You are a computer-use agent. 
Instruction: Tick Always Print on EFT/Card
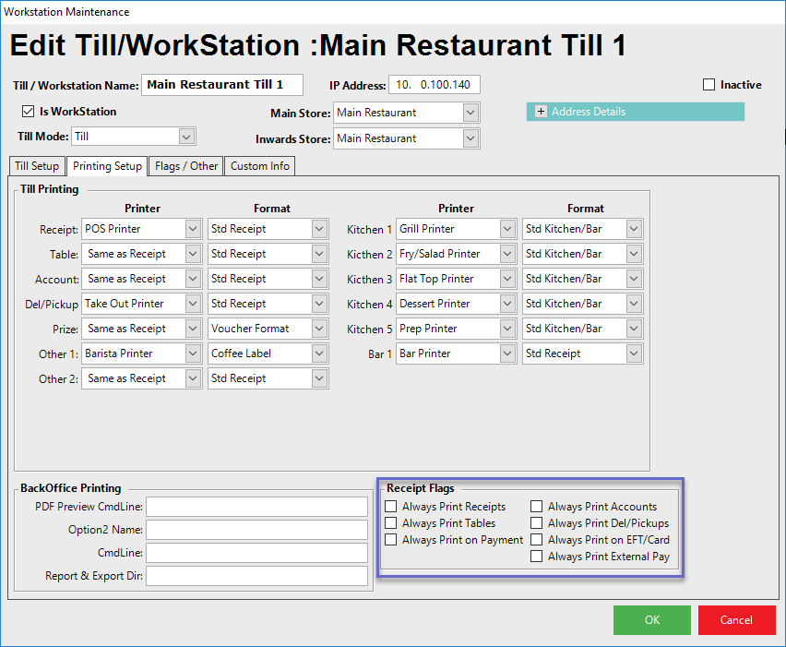click(x=537, y=540)
